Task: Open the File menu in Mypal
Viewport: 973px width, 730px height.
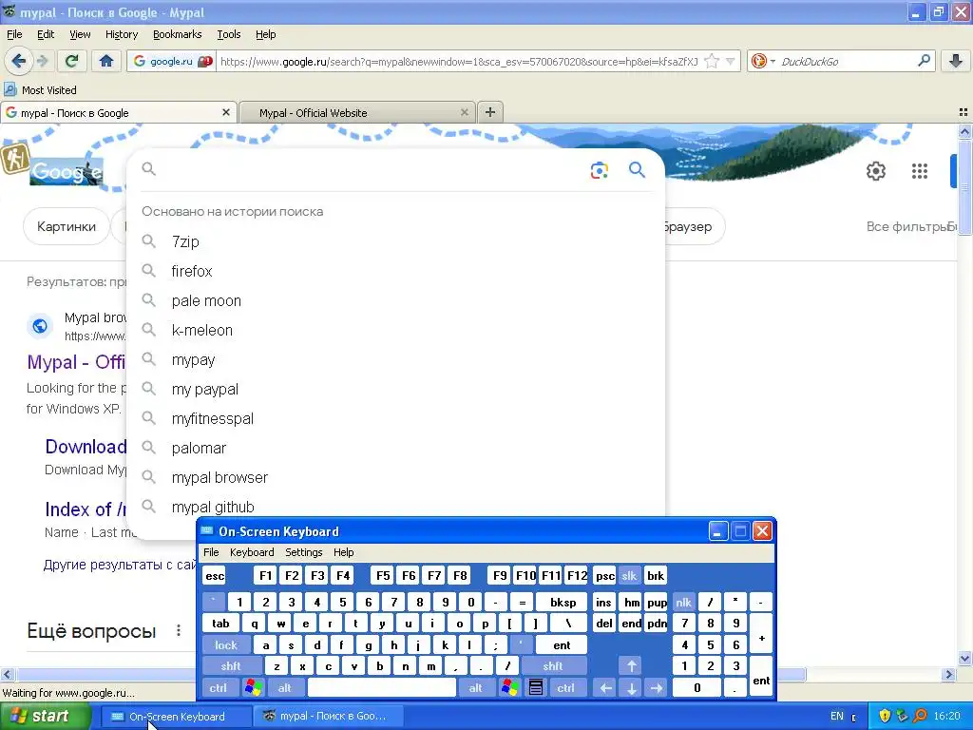Action: tap(14, 34)
